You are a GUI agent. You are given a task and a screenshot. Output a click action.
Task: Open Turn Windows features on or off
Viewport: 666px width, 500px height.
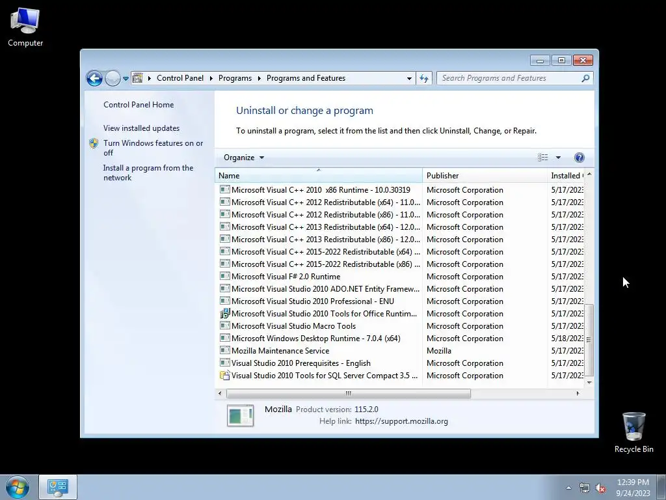click(x=153, y=148)
